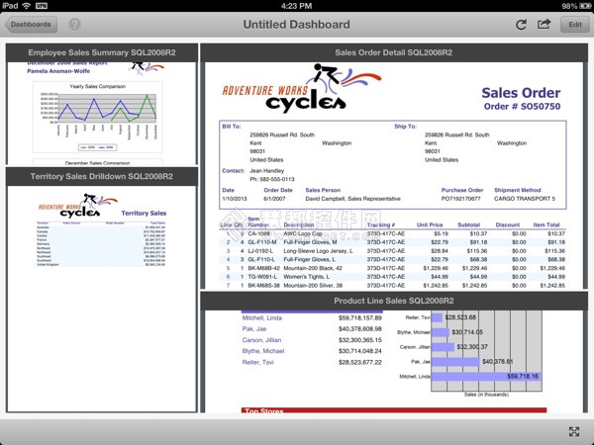
Task: Open Reiter, Tsvi link
Action: pos(257,362)
